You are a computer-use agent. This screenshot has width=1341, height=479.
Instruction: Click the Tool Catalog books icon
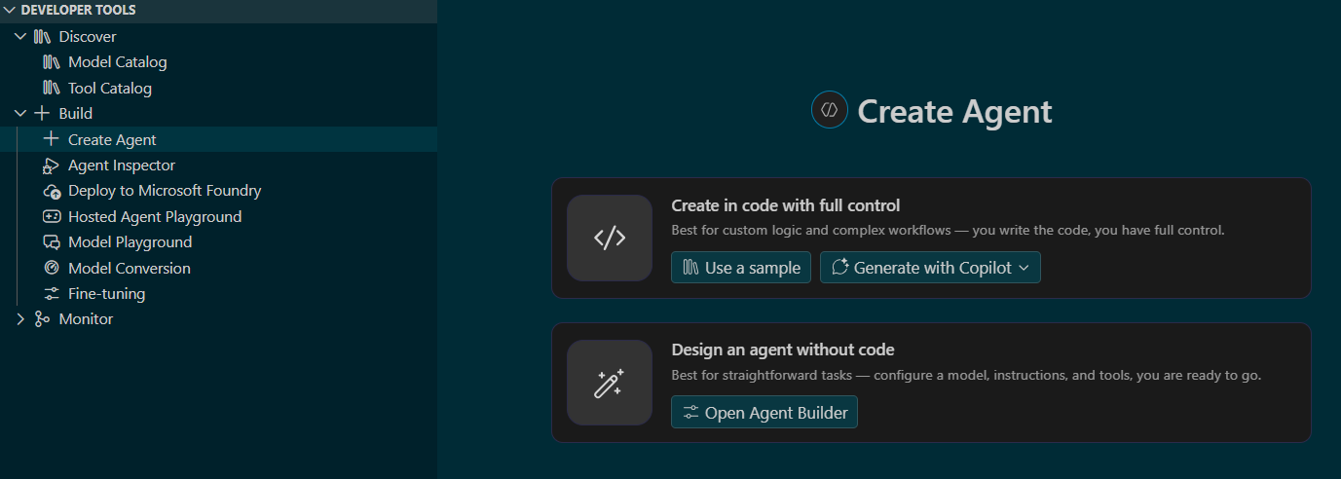[x=52, y=88]
